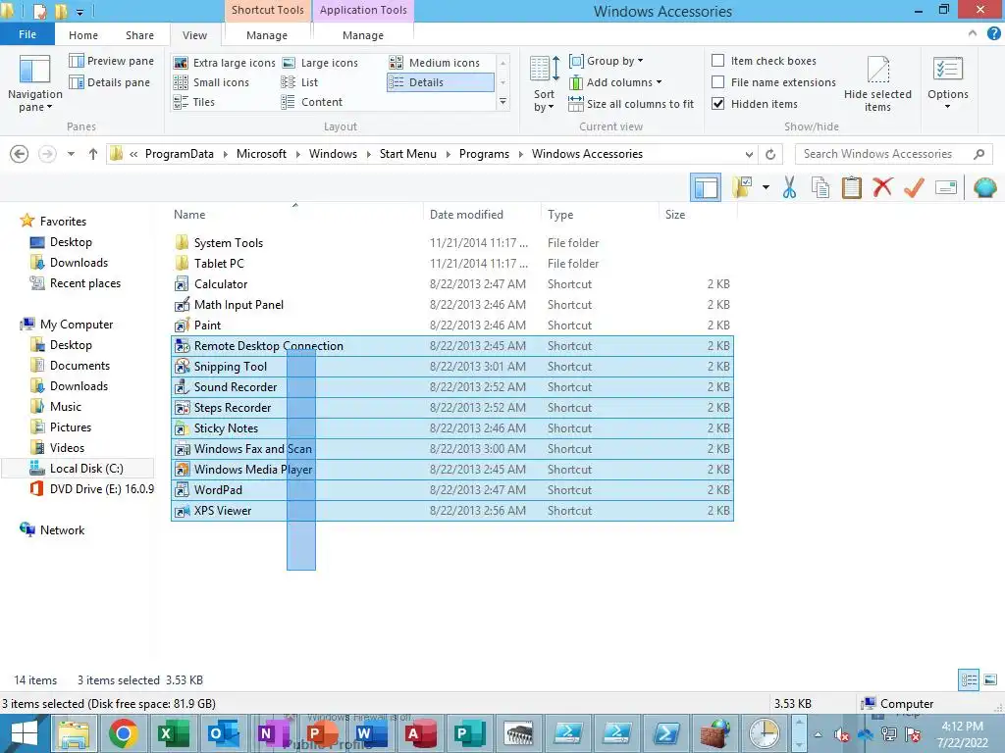This screenshot has width=1005, height=753.
Task: Collapse the ribbon with the caret
Action: tap(973, 33)
